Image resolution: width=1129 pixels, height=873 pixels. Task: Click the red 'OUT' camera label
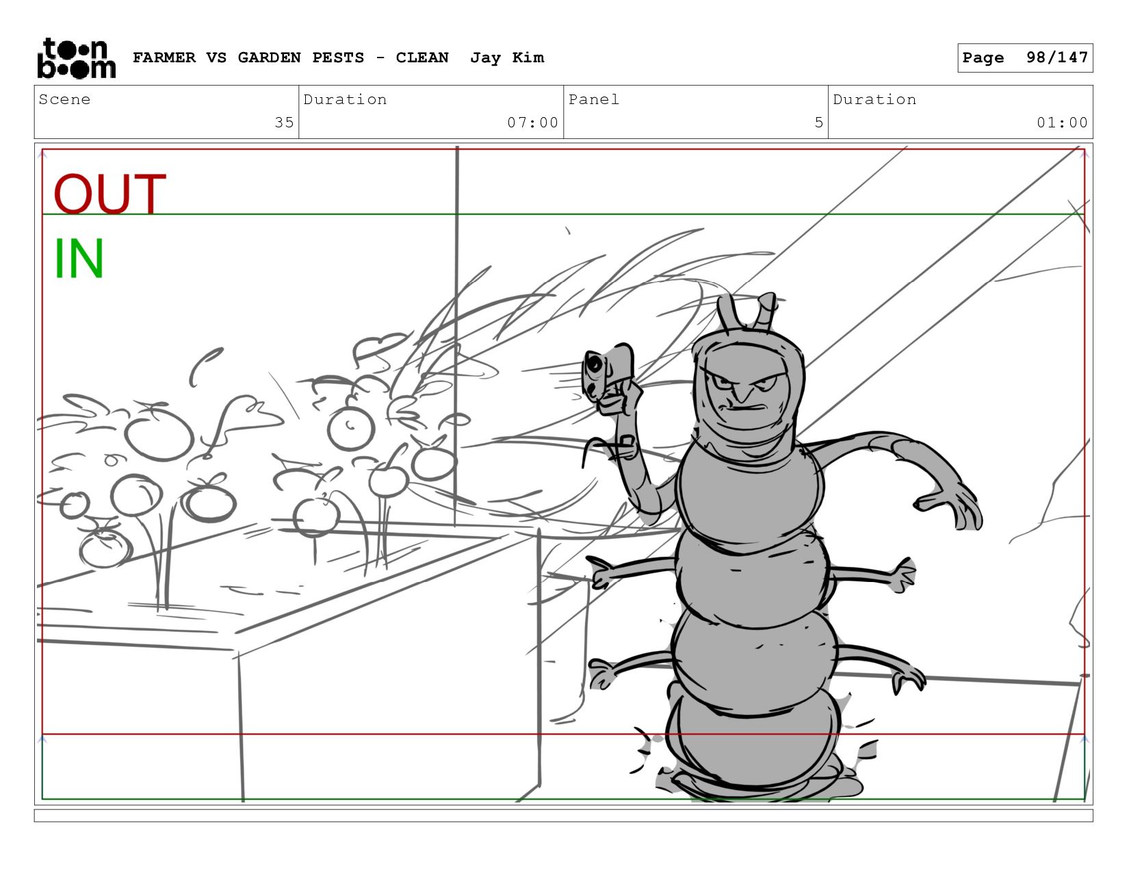[109, 194]
